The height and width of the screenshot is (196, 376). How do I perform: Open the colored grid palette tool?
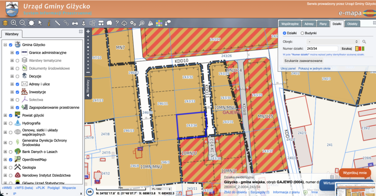159,23
